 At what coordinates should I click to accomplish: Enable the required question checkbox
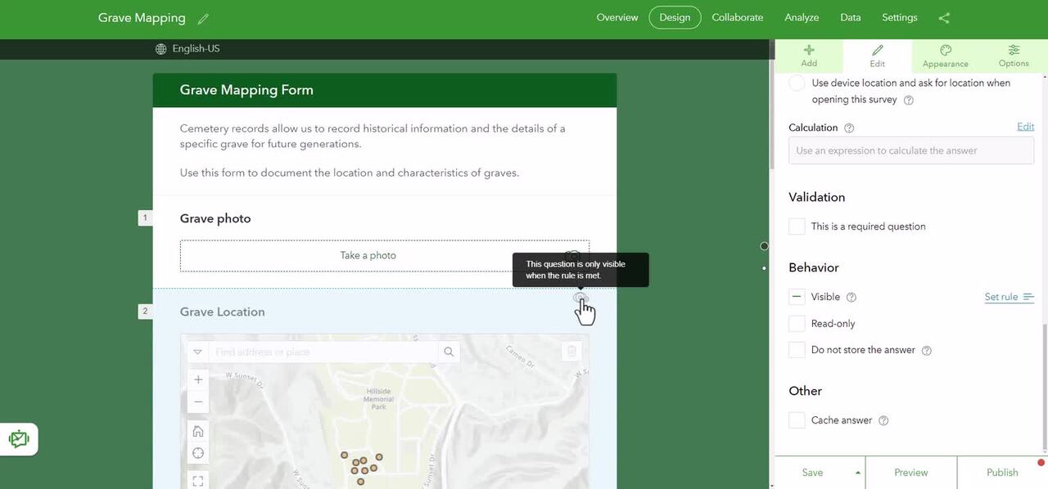click(x=797, y=227)
